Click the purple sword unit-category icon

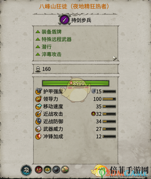click(x=64, y=20)
